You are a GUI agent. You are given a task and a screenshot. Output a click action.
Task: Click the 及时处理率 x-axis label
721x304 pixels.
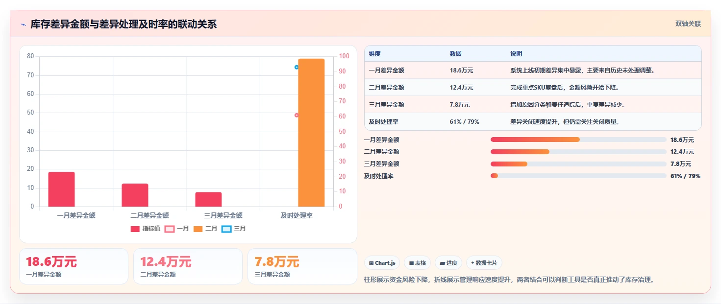click(x=297, y=215)
